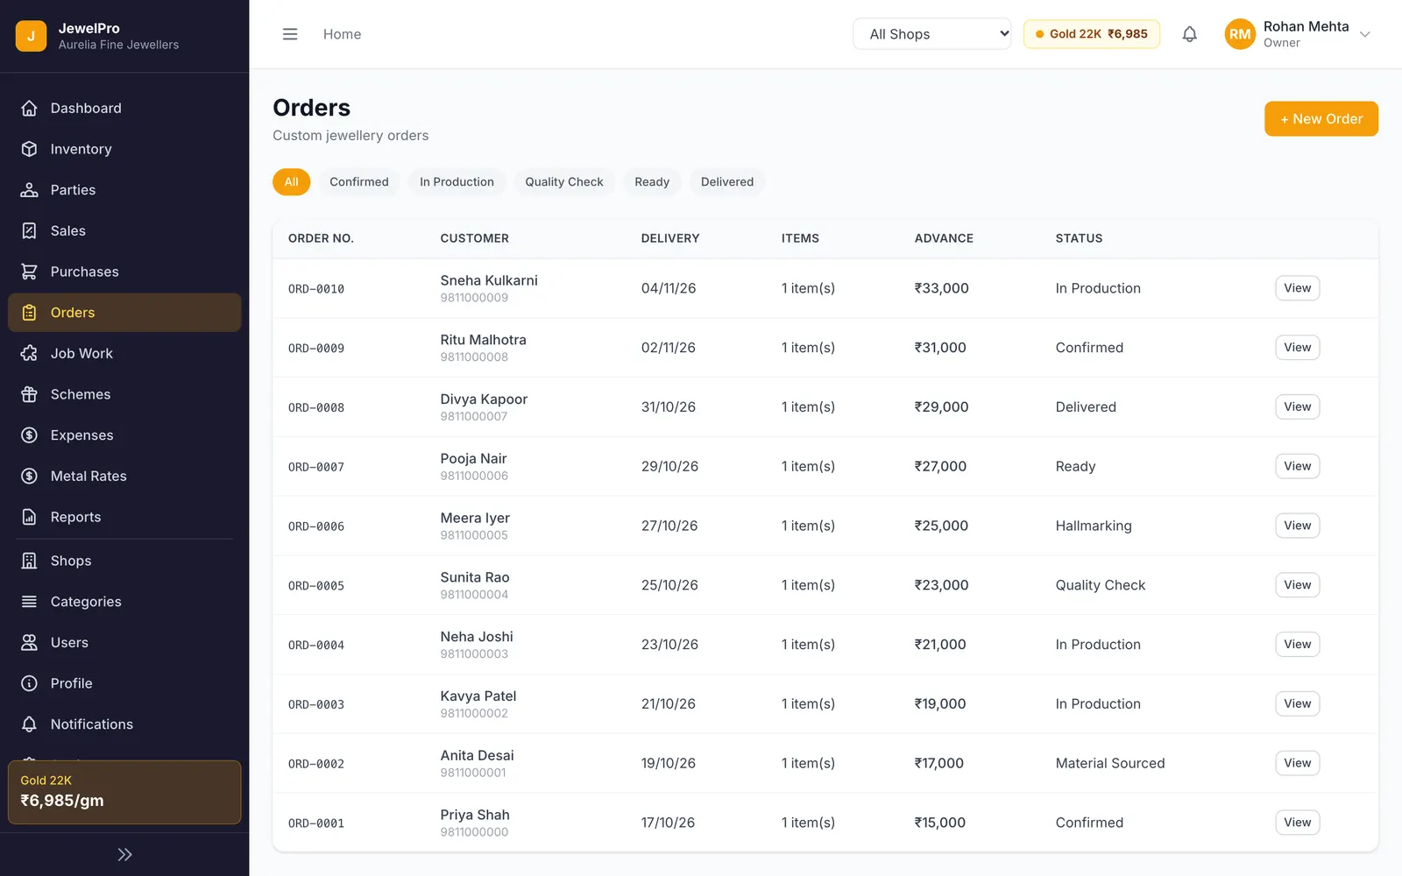The image size is (1402, 876).
Task: Click the JewelPro logo icon
Action: pos(31,36)
